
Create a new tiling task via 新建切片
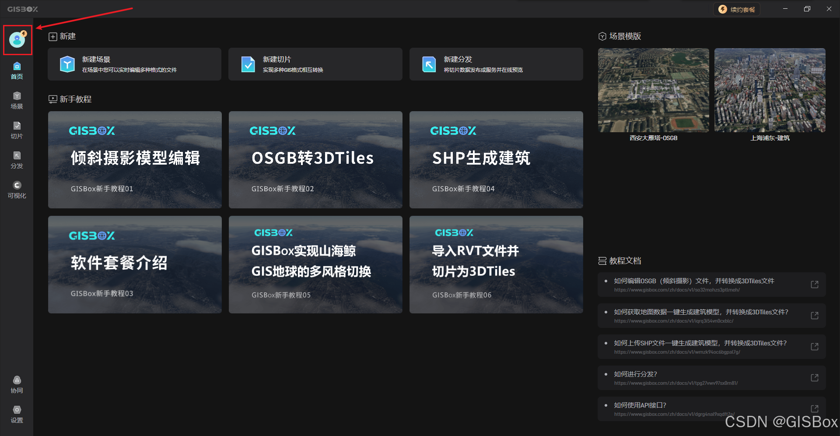coord(315,64)
